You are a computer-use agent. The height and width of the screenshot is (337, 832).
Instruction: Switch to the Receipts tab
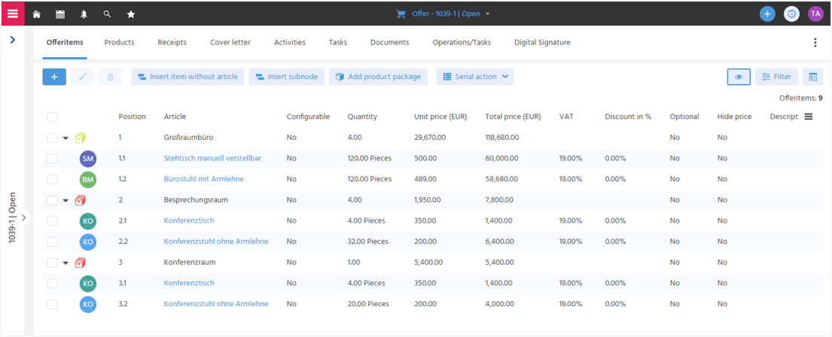click(x=172, y=42)
